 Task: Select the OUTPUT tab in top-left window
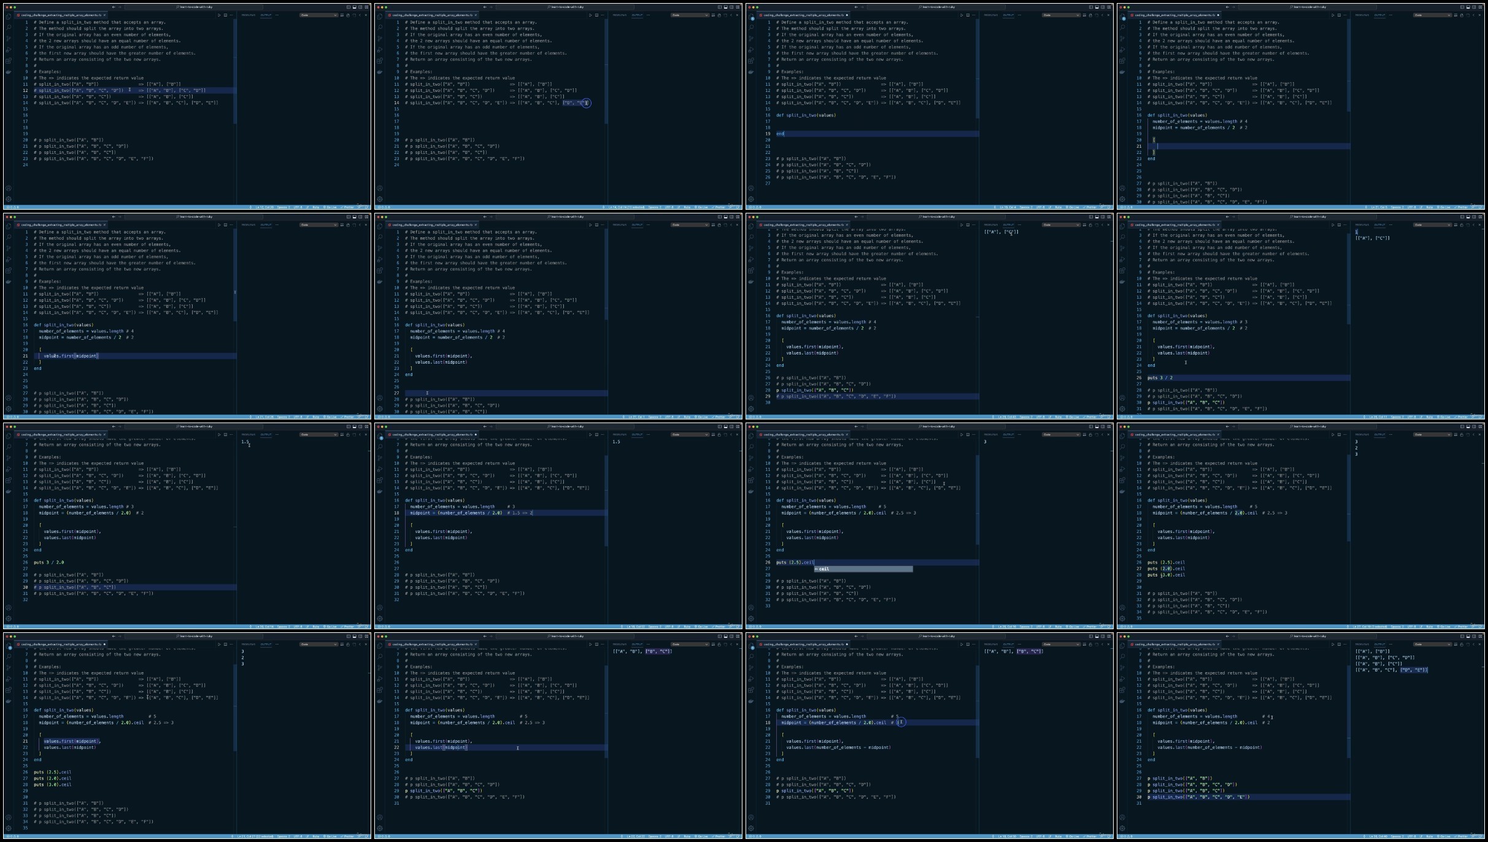(x=266, y=15)
